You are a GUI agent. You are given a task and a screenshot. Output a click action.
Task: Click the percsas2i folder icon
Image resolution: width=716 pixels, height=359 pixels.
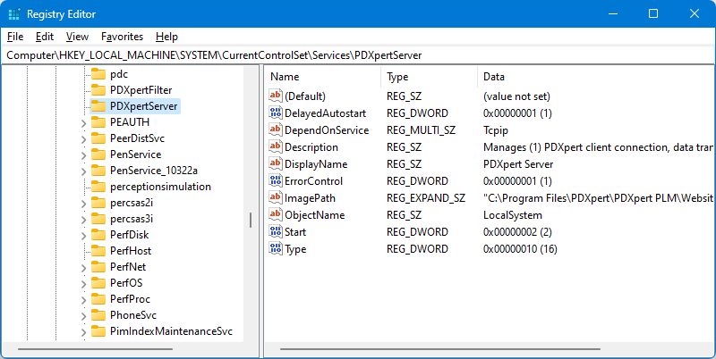(98, 203)
